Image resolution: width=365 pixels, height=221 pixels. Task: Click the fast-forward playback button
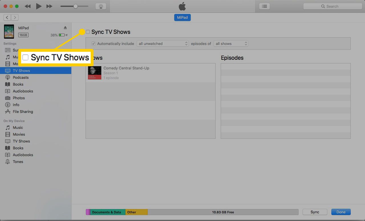pos(49,6)
